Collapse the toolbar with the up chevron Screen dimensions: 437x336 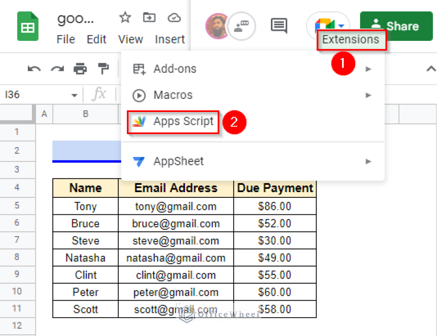pyautogui.click(x=431, y=69)
